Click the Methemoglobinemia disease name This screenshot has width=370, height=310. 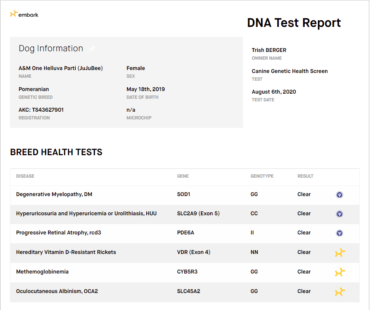point(42,272)
